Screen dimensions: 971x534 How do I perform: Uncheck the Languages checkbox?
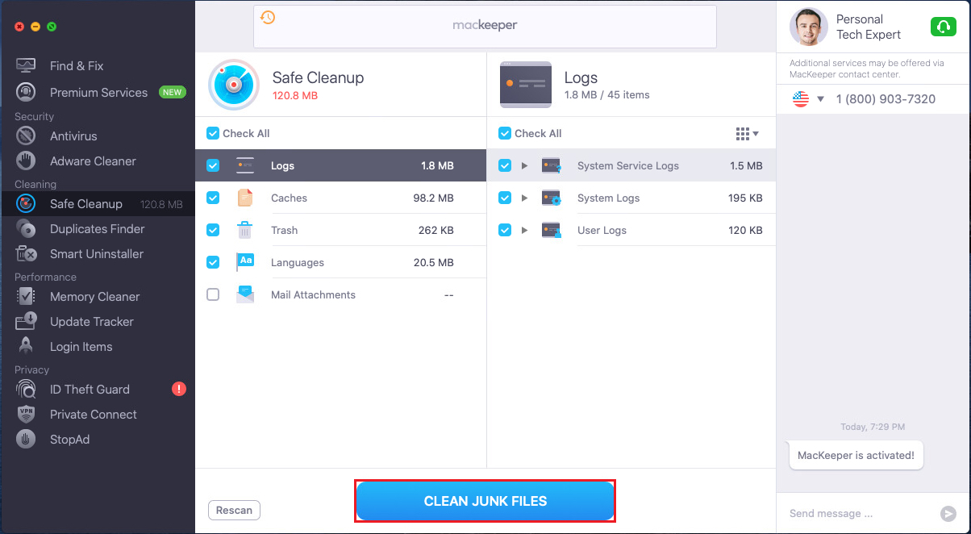pyautogui.click(x=213, y=262)
